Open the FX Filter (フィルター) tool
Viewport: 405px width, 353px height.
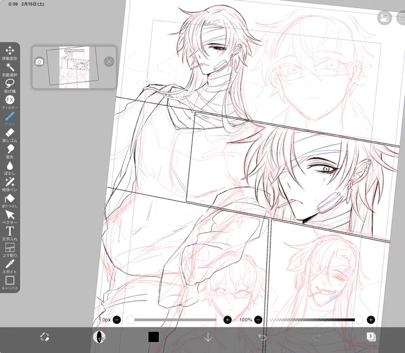click(10, 102)
